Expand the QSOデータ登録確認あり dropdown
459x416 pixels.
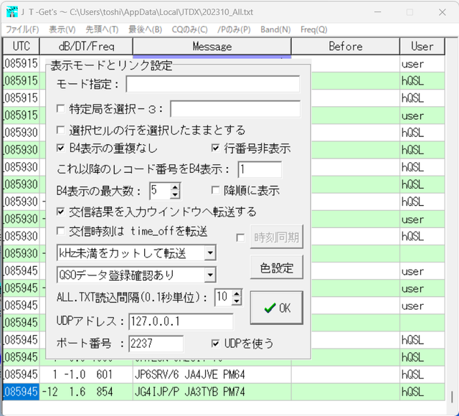coord(210,275)
